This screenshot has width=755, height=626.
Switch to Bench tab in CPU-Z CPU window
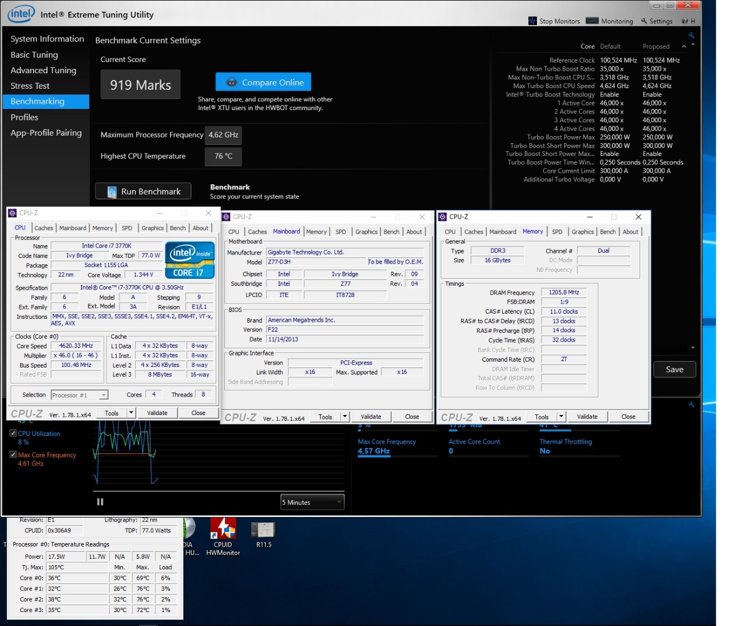(177, 228)
